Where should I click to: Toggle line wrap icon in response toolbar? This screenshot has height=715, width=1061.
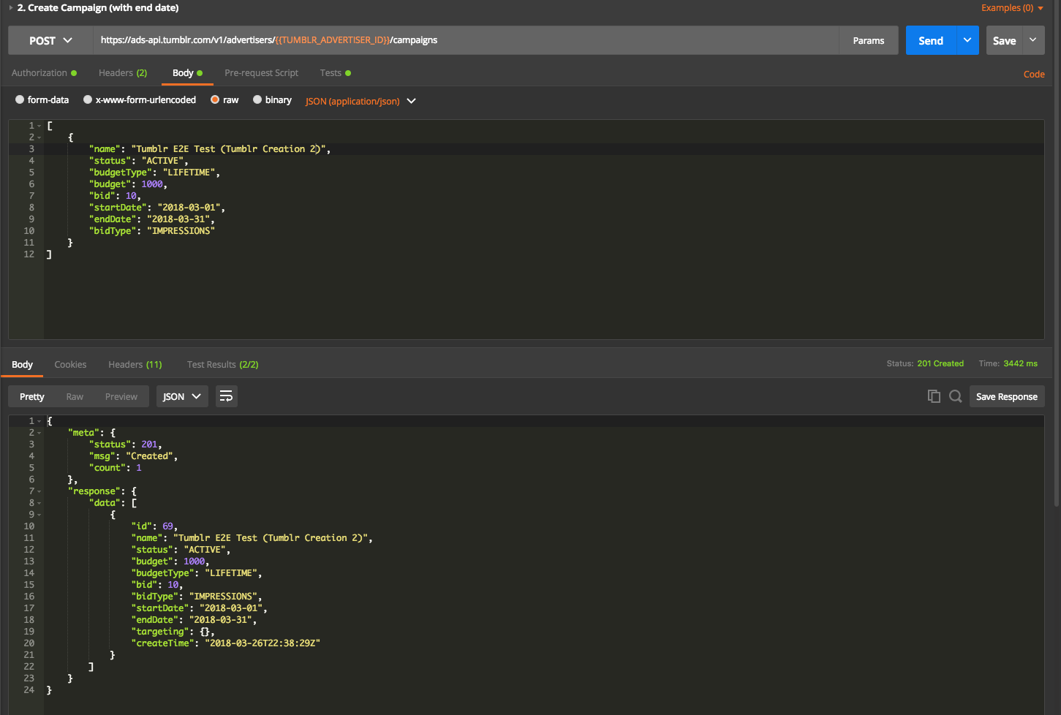[226, 396]
